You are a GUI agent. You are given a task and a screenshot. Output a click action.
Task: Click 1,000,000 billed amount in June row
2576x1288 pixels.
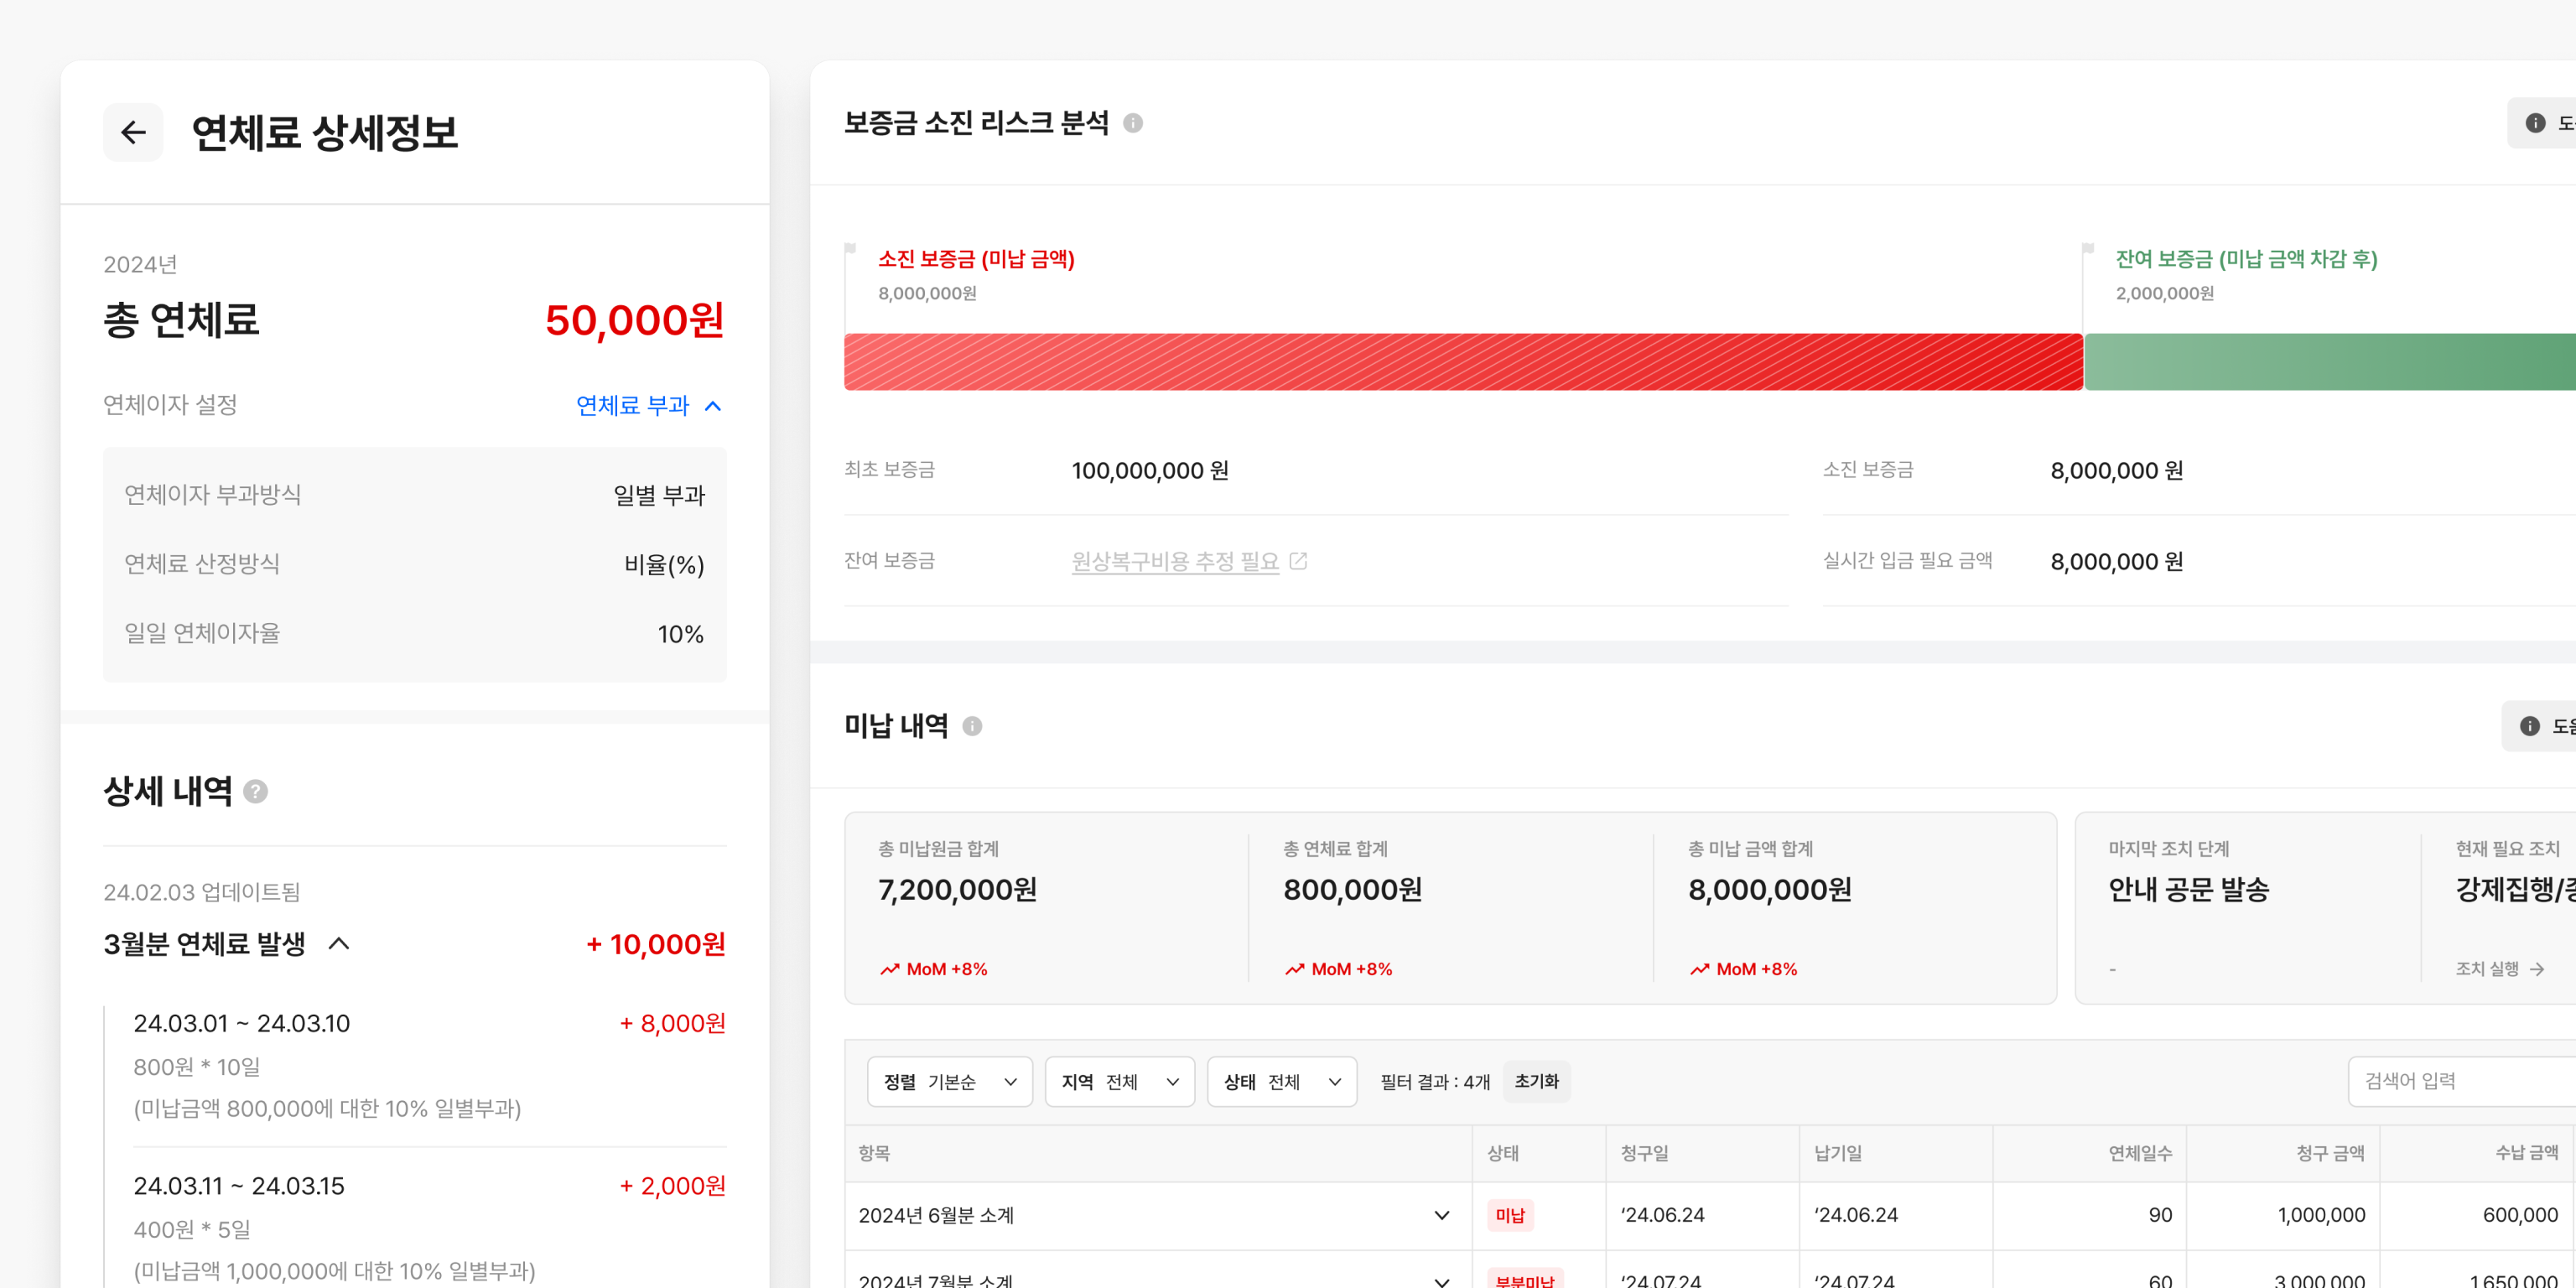(2321, 1215)
